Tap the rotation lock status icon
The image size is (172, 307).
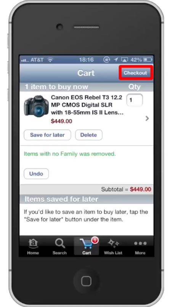point(107,60)
